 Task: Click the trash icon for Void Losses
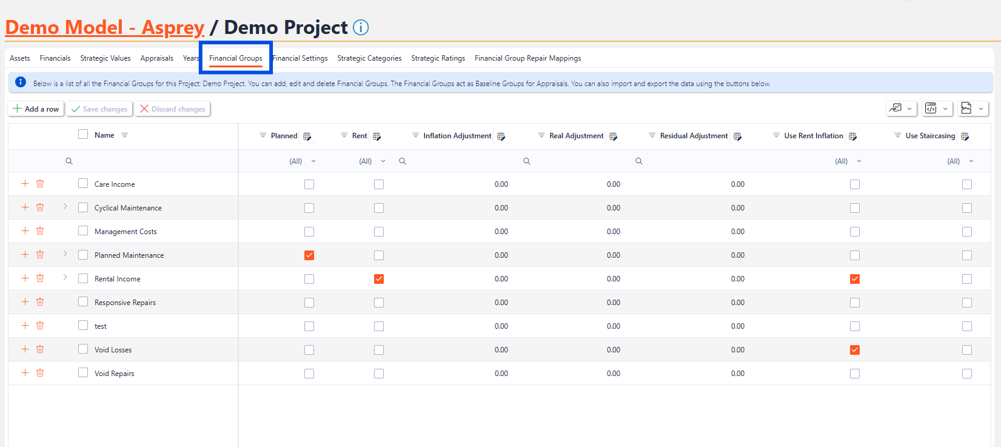point(40,349)
